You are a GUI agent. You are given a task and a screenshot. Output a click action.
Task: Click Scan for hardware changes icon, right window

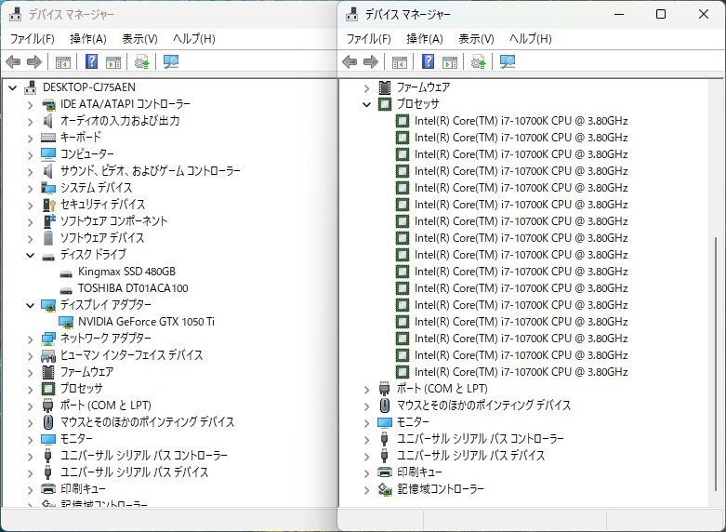508,61
